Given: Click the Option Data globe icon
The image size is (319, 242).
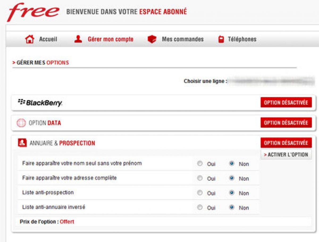Looking at the screenshot, I should 21,123.
